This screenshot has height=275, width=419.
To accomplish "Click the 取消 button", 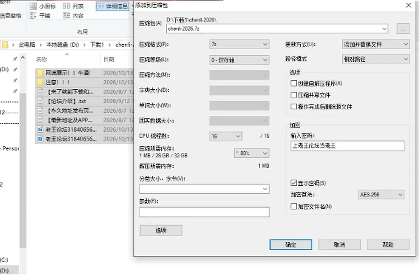I will [340, 245].
